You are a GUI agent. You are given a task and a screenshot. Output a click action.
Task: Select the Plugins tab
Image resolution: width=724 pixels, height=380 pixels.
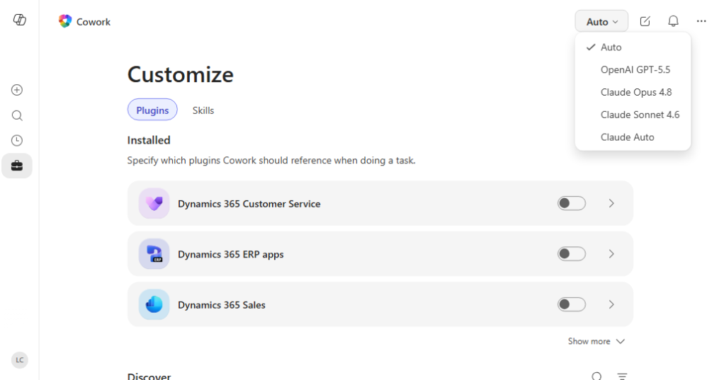[152, 110]
